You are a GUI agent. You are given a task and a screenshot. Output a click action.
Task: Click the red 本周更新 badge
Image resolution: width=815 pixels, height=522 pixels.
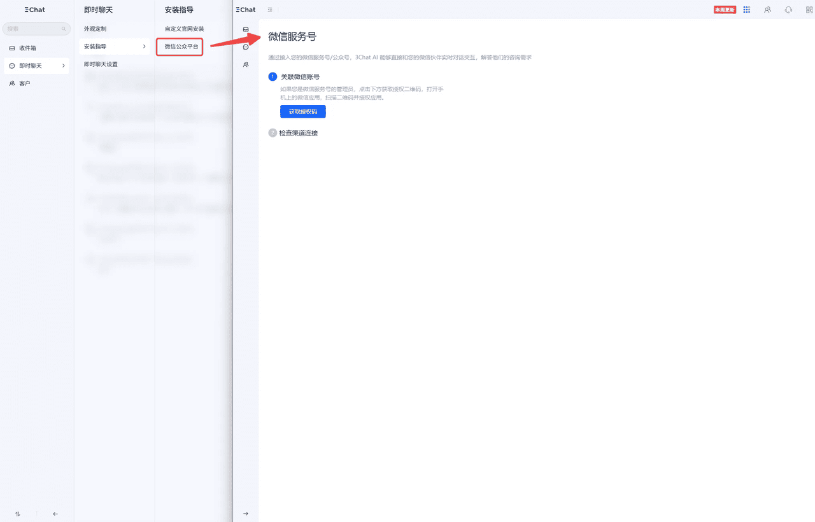coord(725,10)
